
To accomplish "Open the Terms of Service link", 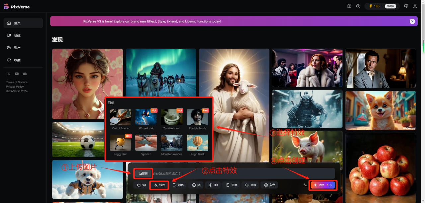I will 17,82.
